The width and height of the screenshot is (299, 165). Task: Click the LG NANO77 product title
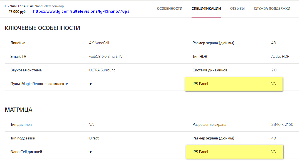click(x=34, y=6)
